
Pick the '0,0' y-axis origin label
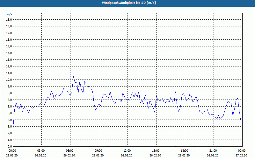click(x=10, y=147)
